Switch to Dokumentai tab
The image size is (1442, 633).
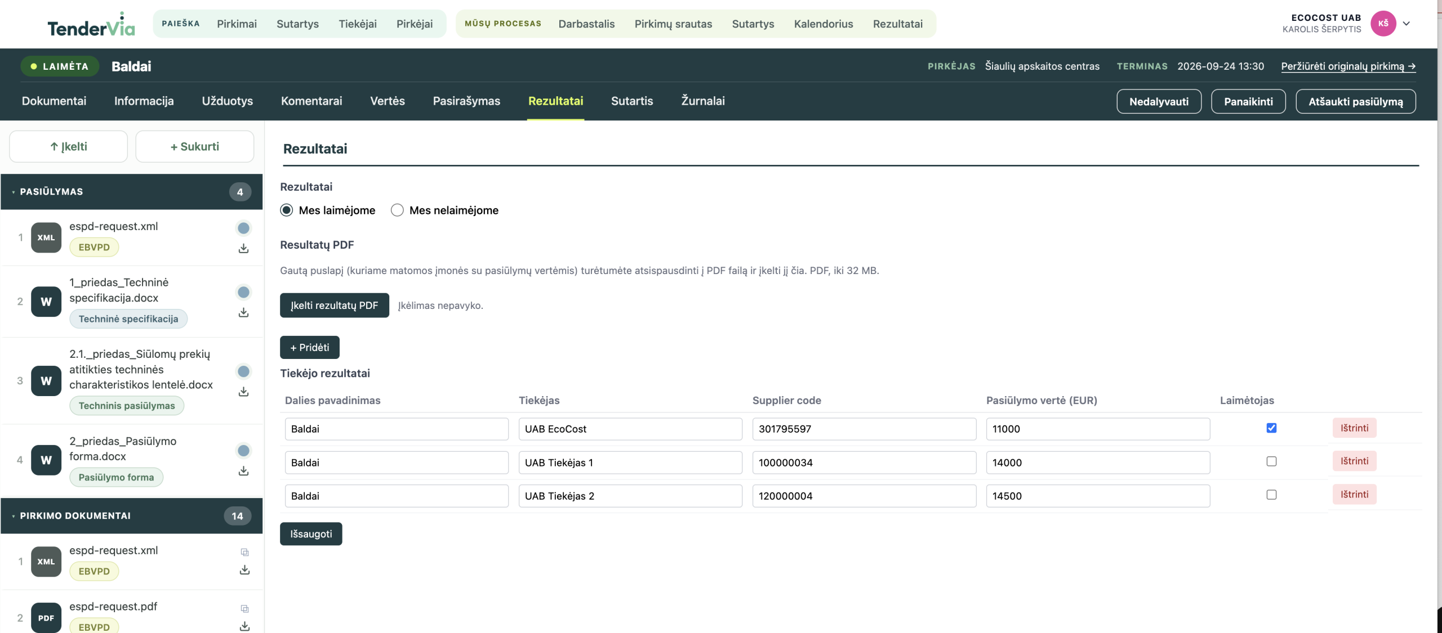click(54, 101)
